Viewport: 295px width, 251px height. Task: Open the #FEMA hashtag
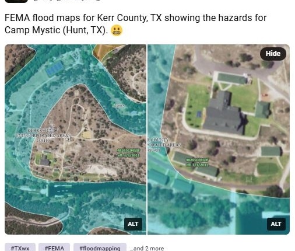pos(54,247)
